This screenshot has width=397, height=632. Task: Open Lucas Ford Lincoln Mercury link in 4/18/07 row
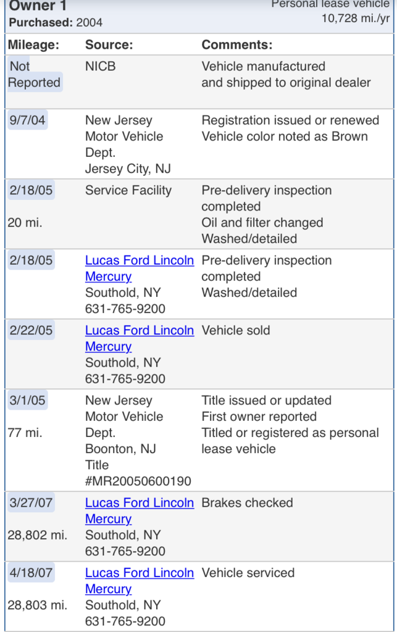click(x=140, y=581)
